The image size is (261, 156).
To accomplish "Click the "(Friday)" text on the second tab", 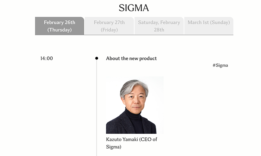I will (109, 30).
